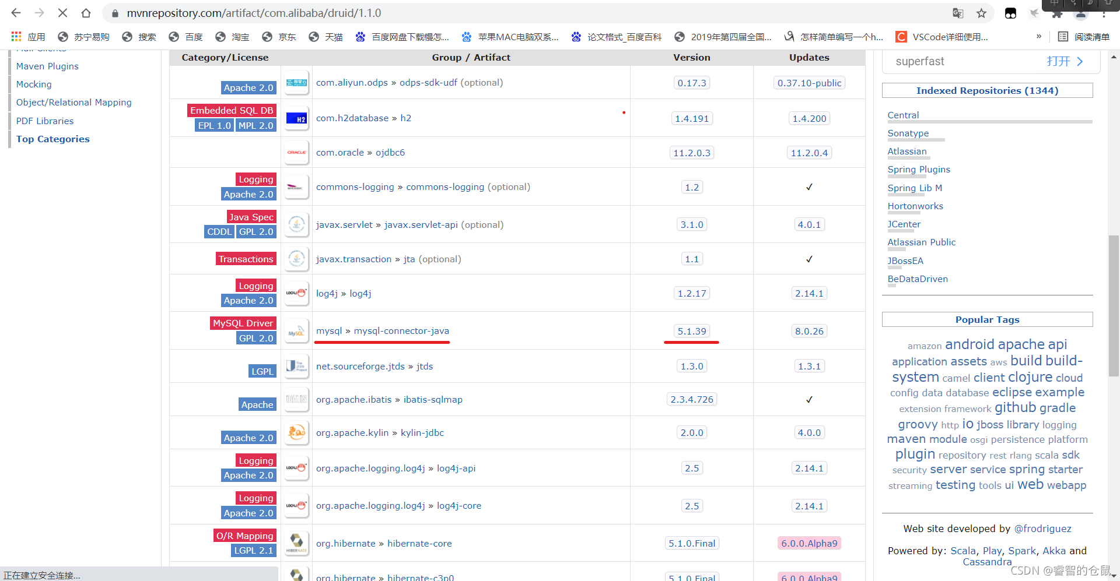Open the github popular tag
The width and height of the screenshot is (1120, 581).
[1016, 408]
